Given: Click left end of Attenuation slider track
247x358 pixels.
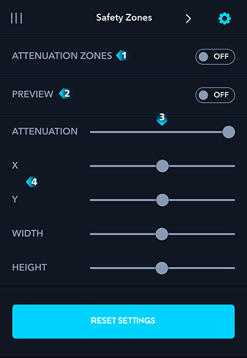Looking at the screenshot, I should pos(91,132).
